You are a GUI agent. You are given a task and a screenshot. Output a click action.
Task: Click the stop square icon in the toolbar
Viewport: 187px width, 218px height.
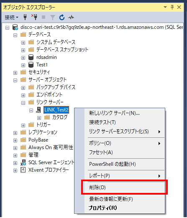coord(44,17)
